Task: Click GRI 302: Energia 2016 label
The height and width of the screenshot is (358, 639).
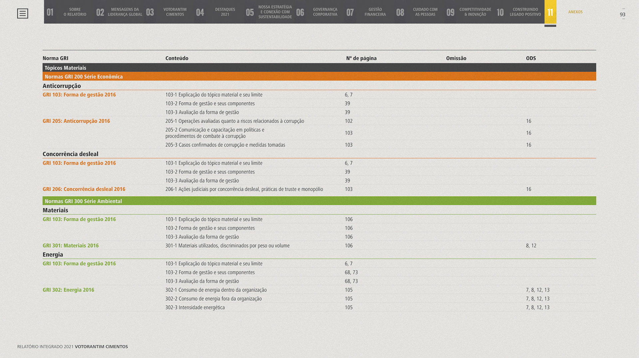Action: pyautogui.click(x=68, y=290)
